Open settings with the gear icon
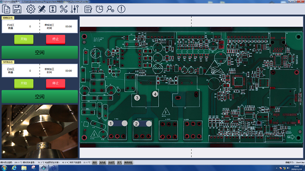Screen dimensions: 305x171 (x=30, y=9)
